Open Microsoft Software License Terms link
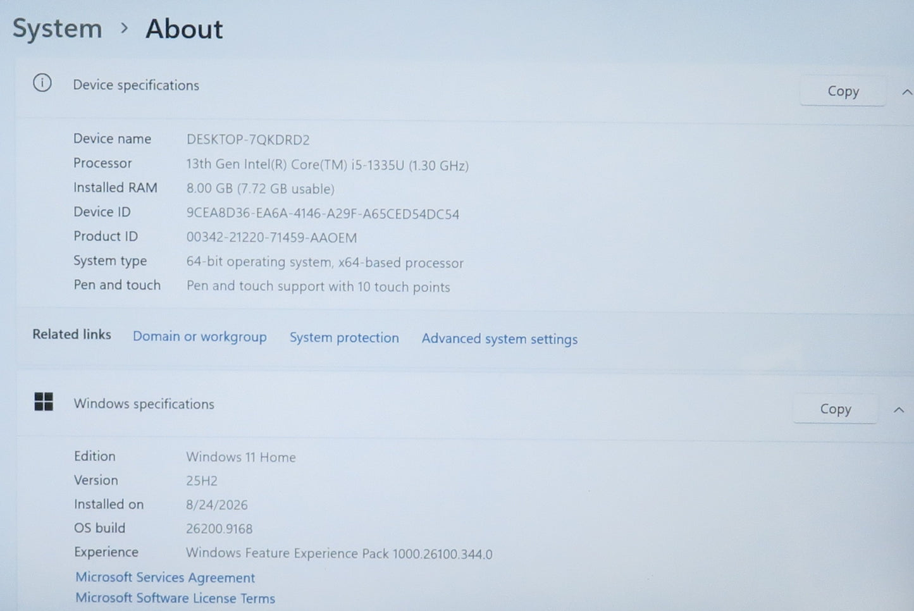Viewport: 914px width, 611px height. click(175, 598)
